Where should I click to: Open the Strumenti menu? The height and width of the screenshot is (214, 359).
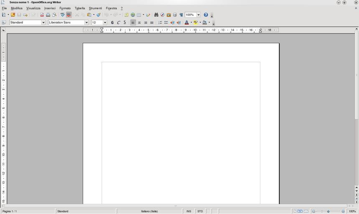coord(95,8)
